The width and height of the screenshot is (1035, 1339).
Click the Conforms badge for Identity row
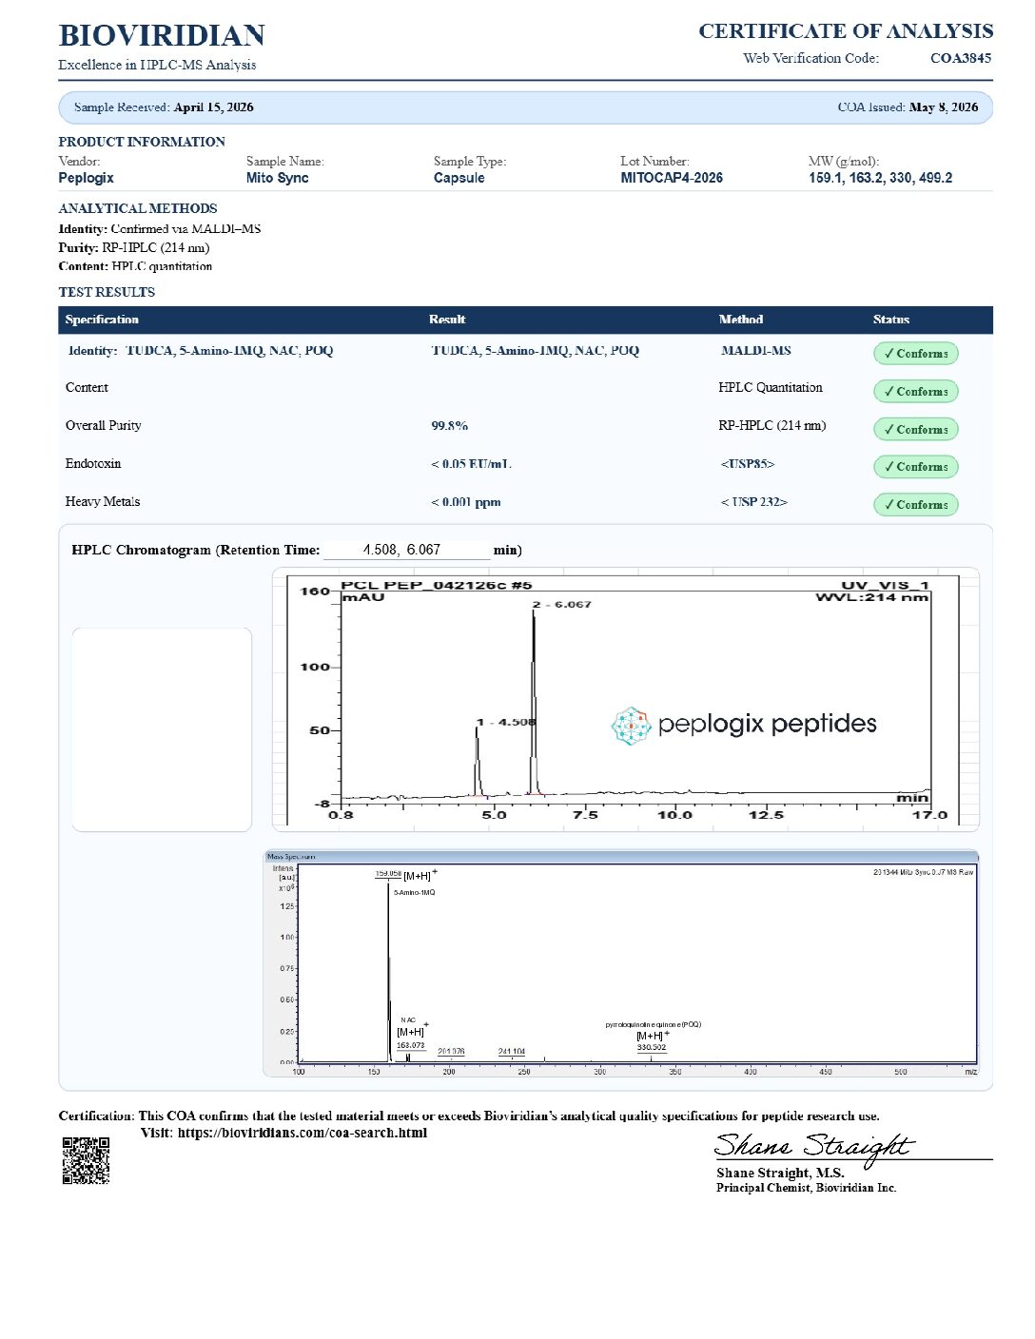click(x=915, y=354)
